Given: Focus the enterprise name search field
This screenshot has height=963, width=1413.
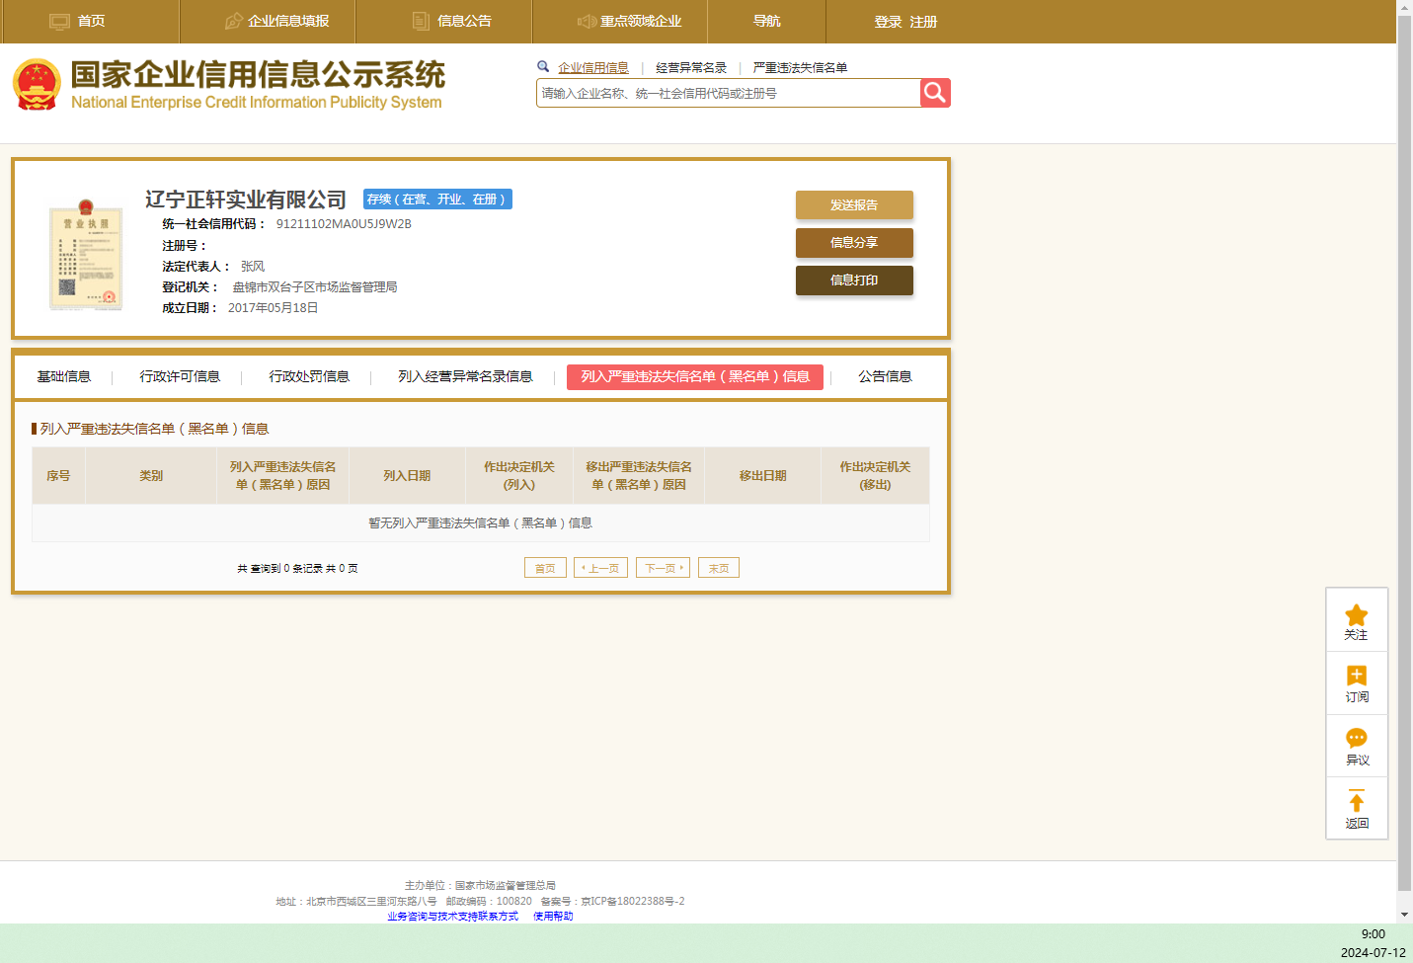Looking at the screenshot, I should pos(729,93).
